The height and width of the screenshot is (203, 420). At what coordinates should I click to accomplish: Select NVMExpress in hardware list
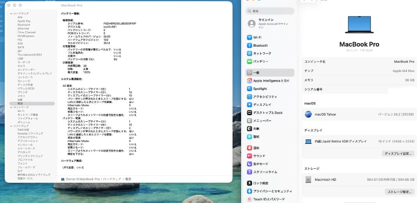point(26,36)
